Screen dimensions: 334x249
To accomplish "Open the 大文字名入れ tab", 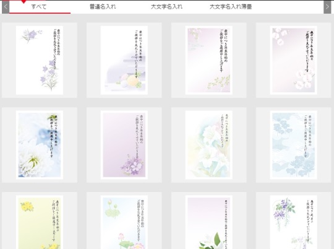I will click(x=166, y=7).
